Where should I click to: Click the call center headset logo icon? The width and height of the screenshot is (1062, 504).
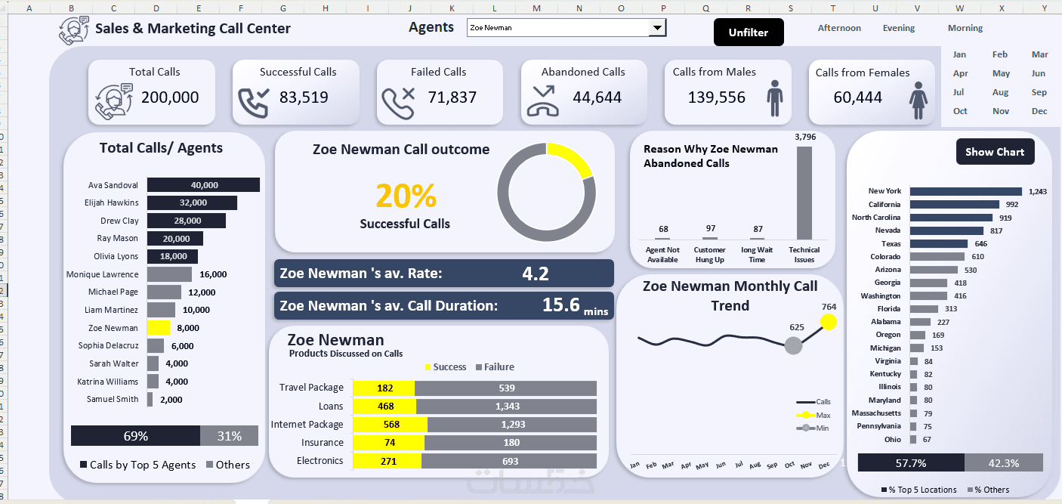click(x=73, y=29)
